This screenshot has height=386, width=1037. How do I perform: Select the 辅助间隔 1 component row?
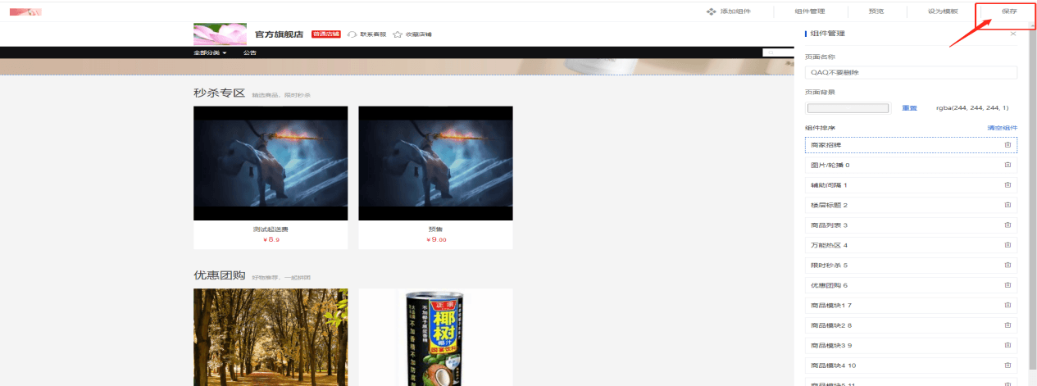pos(911,184)
